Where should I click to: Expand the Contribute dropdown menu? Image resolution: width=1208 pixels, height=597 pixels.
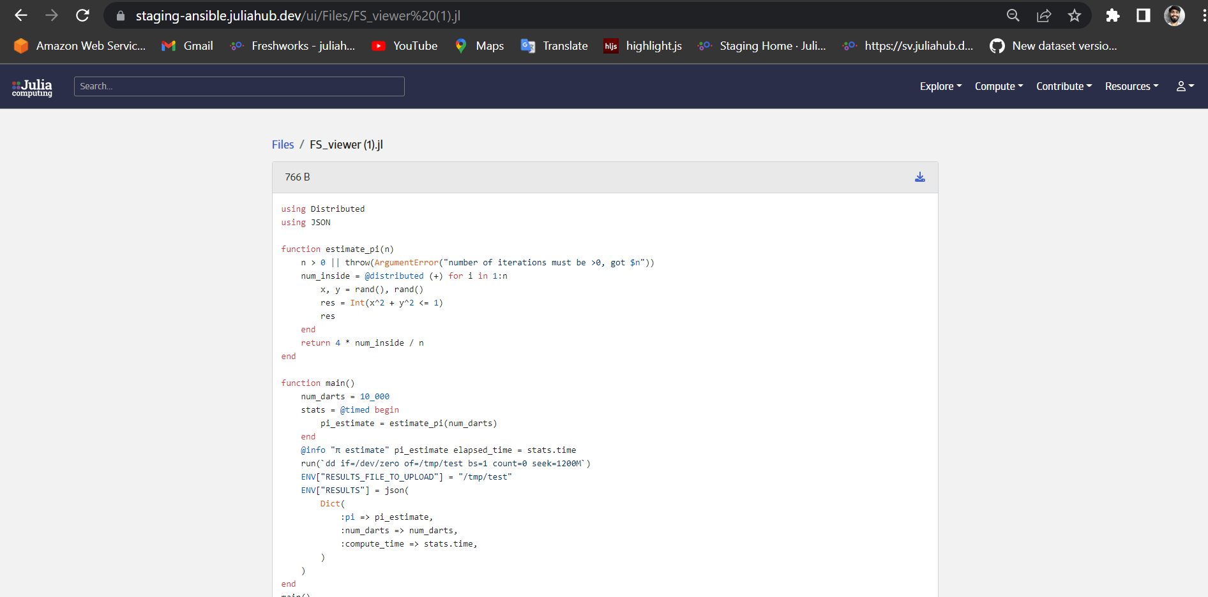(1064, 86)
